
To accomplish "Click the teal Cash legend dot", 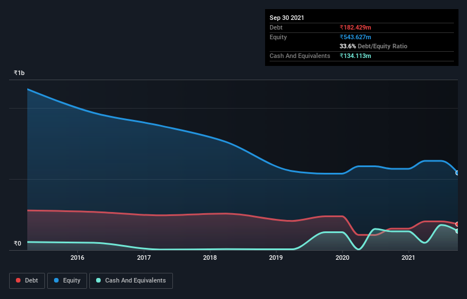I will (x=98, y=280).
